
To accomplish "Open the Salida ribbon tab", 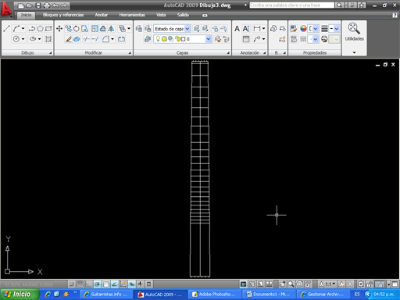I will pos(183,15).
